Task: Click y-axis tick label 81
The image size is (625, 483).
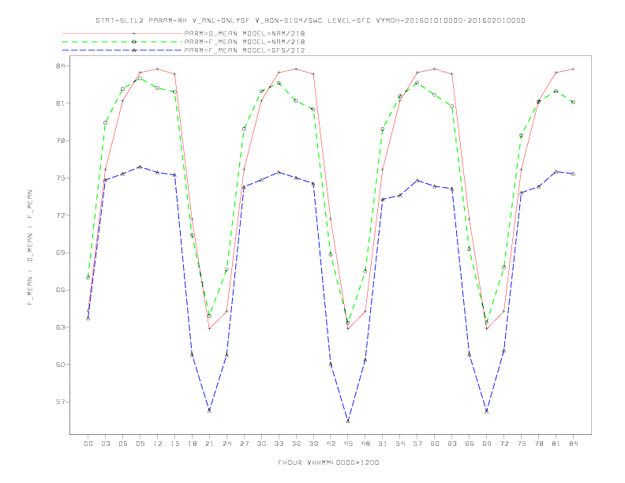Action: click(x=60, y=103)
